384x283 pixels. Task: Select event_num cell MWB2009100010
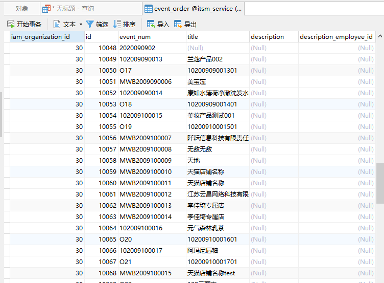coord(152,172)
